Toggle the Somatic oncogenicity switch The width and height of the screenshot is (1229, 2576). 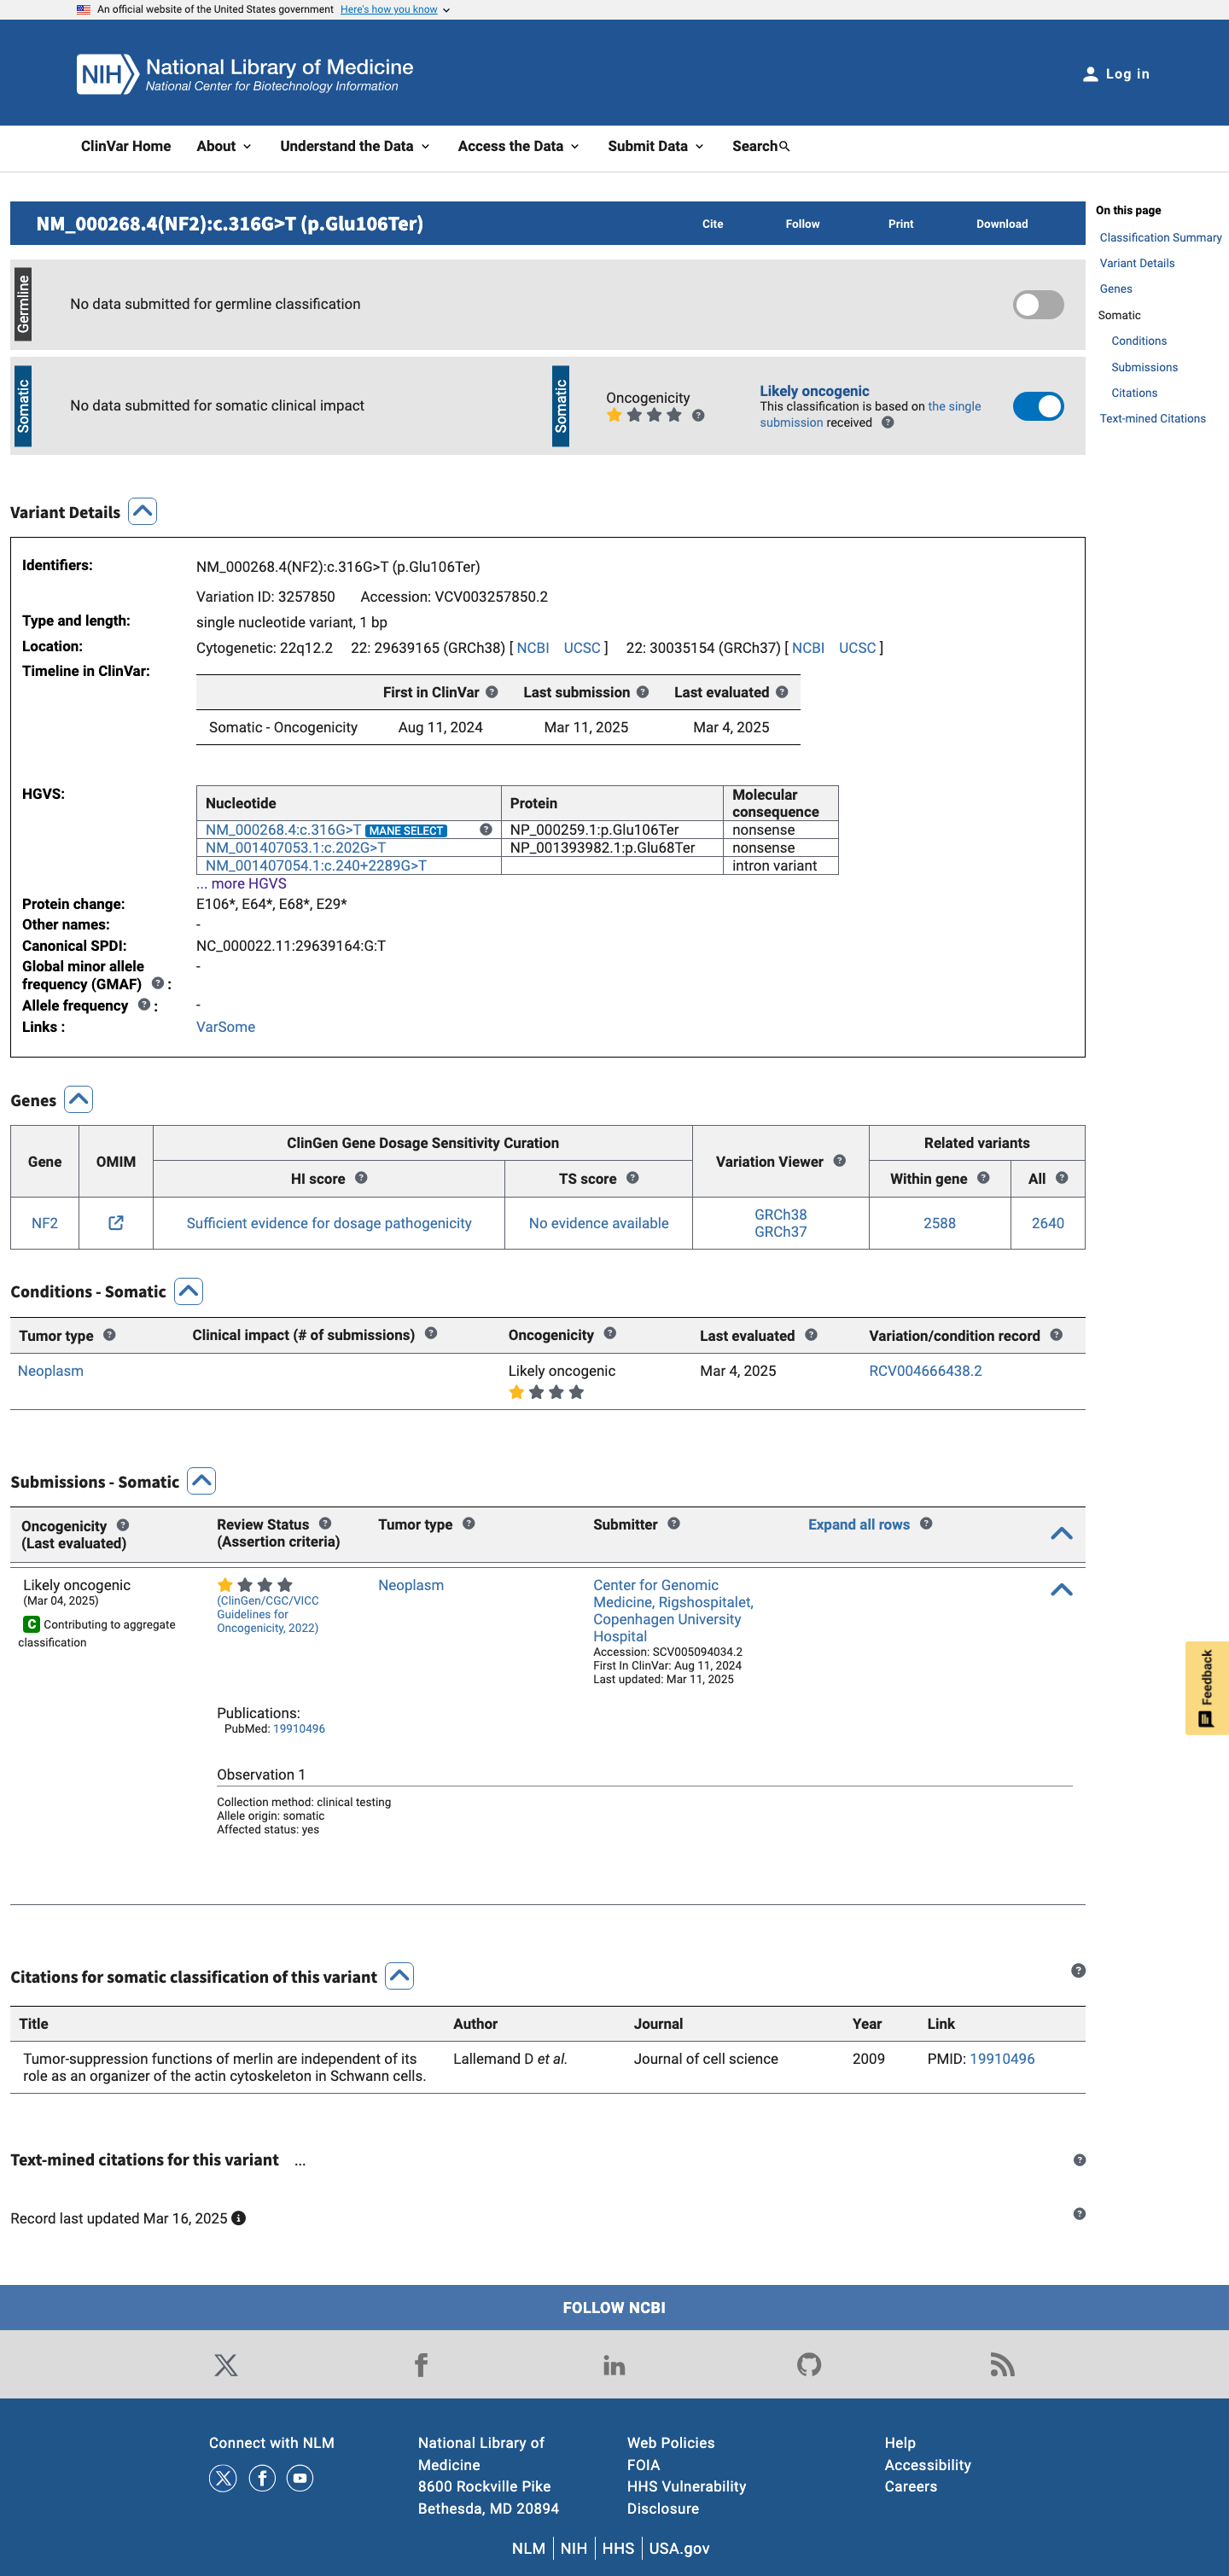pyautogui.click(x=1038, y=406)
